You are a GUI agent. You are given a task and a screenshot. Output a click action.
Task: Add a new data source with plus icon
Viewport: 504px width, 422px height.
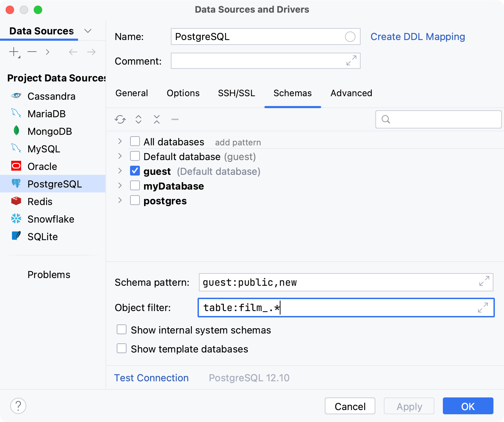click(x=13, y=52)
